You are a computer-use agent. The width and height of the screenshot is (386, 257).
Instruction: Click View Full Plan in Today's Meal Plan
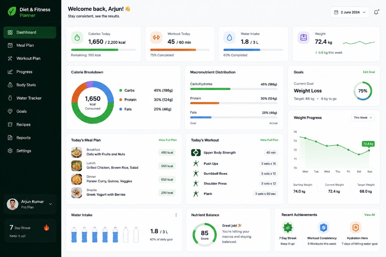(x=167, y=140)
